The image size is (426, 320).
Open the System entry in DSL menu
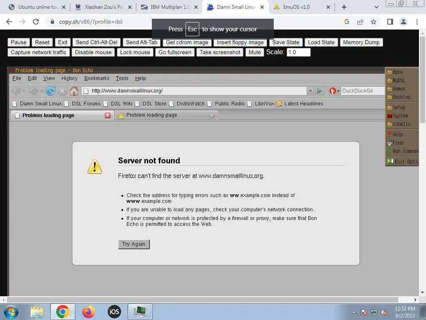[x=397, y=116]
